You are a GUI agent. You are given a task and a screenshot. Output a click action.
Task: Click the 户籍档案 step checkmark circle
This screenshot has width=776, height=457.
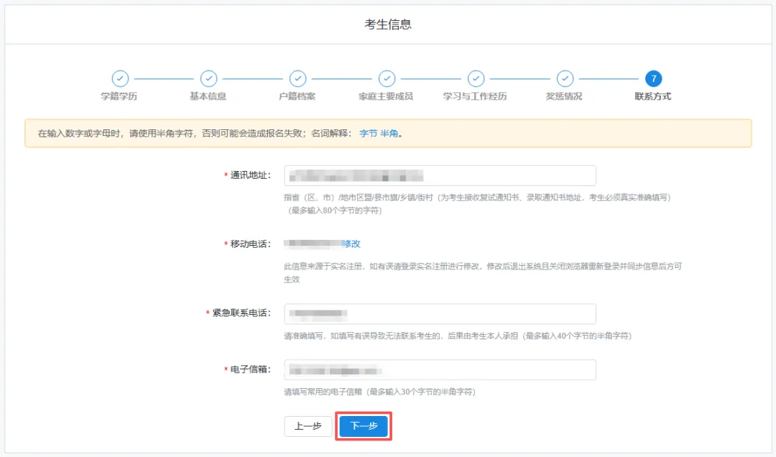298,78
